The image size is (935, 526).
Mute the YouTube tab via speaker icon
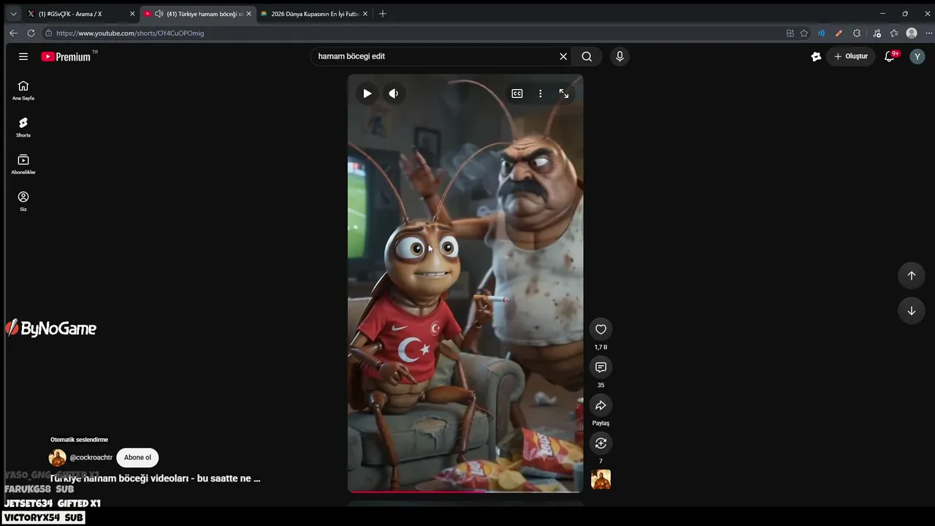pyautogui.click(x=159, y=14)
